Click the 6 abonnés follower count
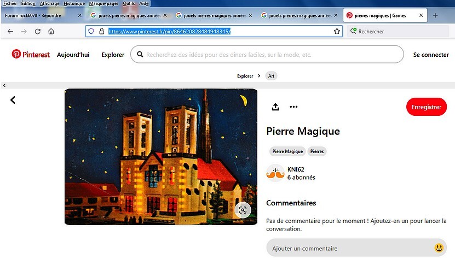This screenshot has height=265, width=455. coord(301,177)
